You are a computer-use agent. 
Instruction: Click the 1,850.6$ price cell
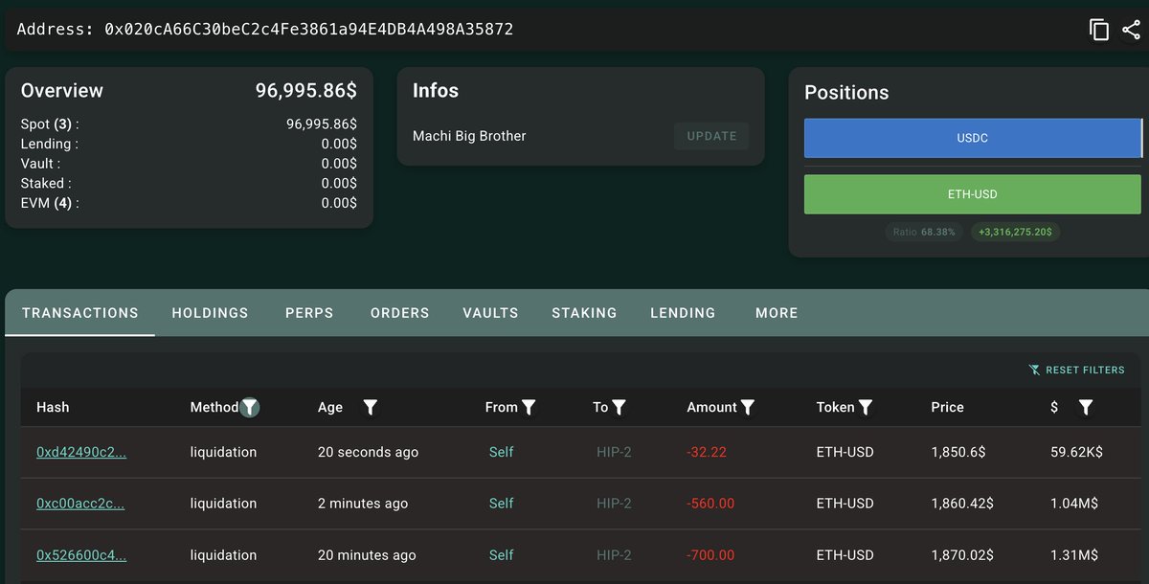pyautogui.click(x=958, y=452)
